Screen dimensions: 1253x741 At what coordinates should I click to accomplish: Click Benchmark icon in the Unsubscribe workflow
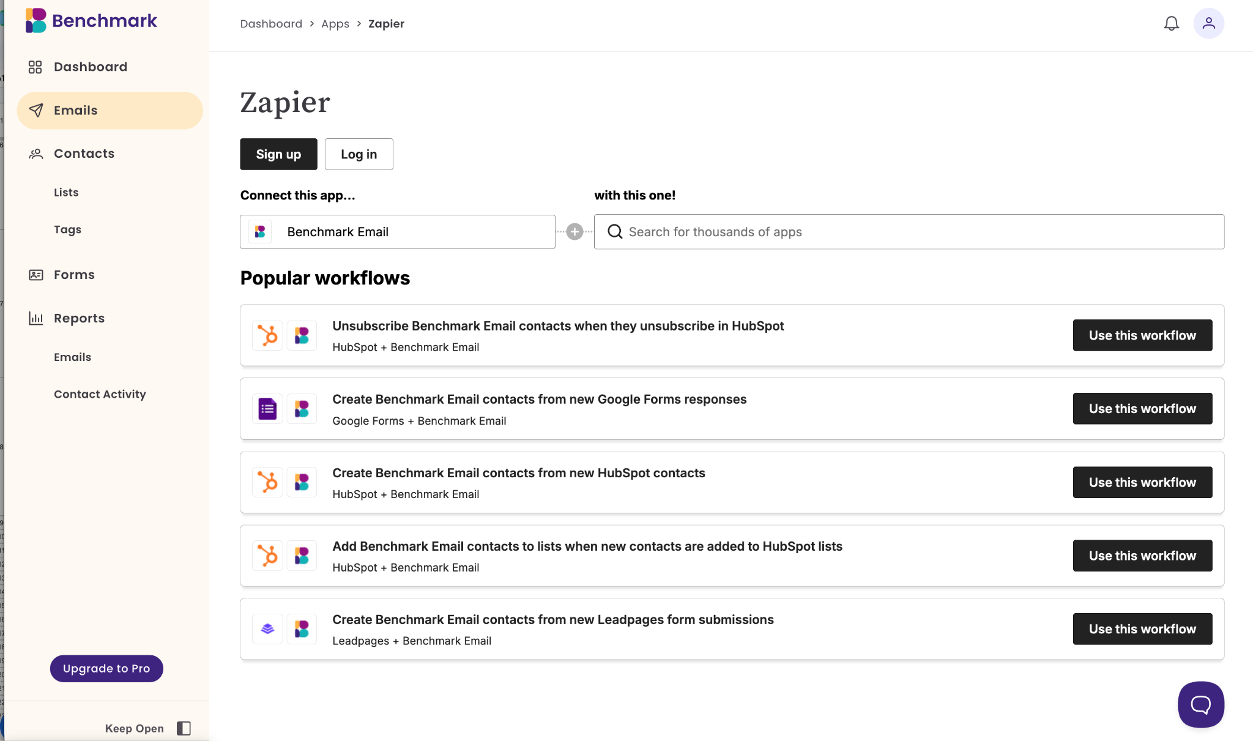302,335
